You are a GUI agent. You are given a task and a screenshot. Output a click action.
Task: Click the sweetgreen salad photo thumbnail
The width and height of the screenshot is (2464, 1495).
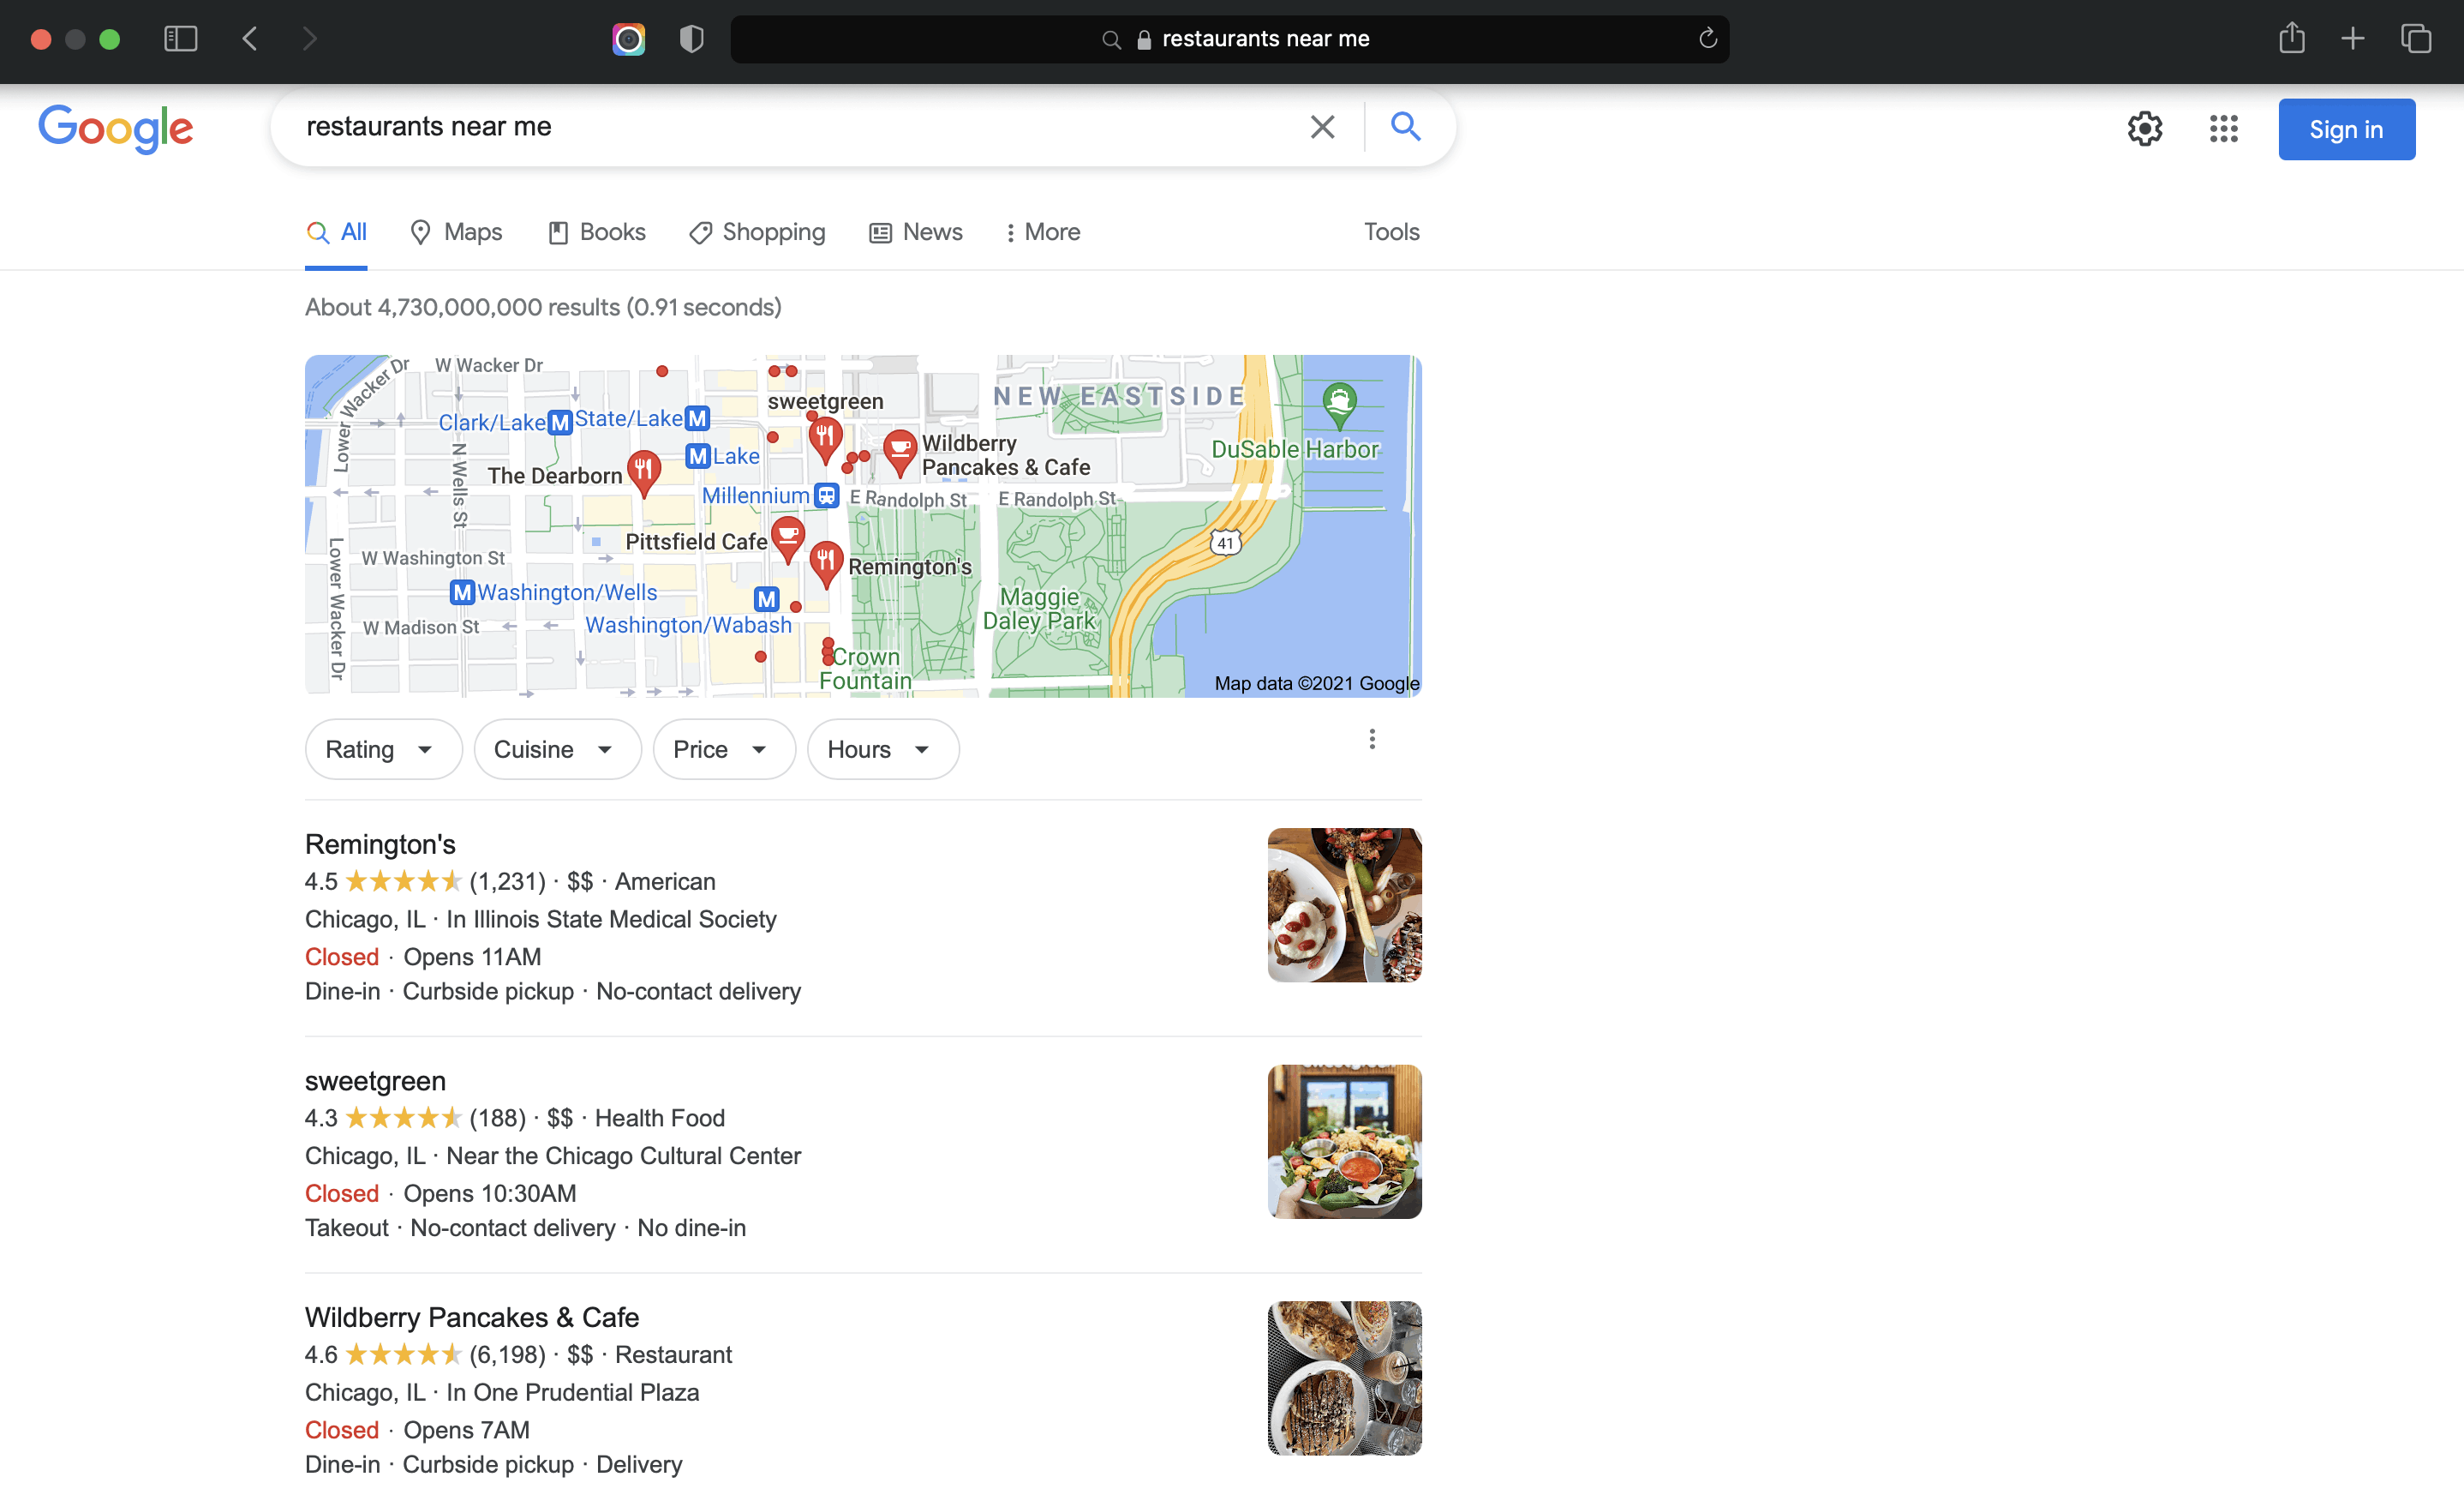[1343, 1141]
